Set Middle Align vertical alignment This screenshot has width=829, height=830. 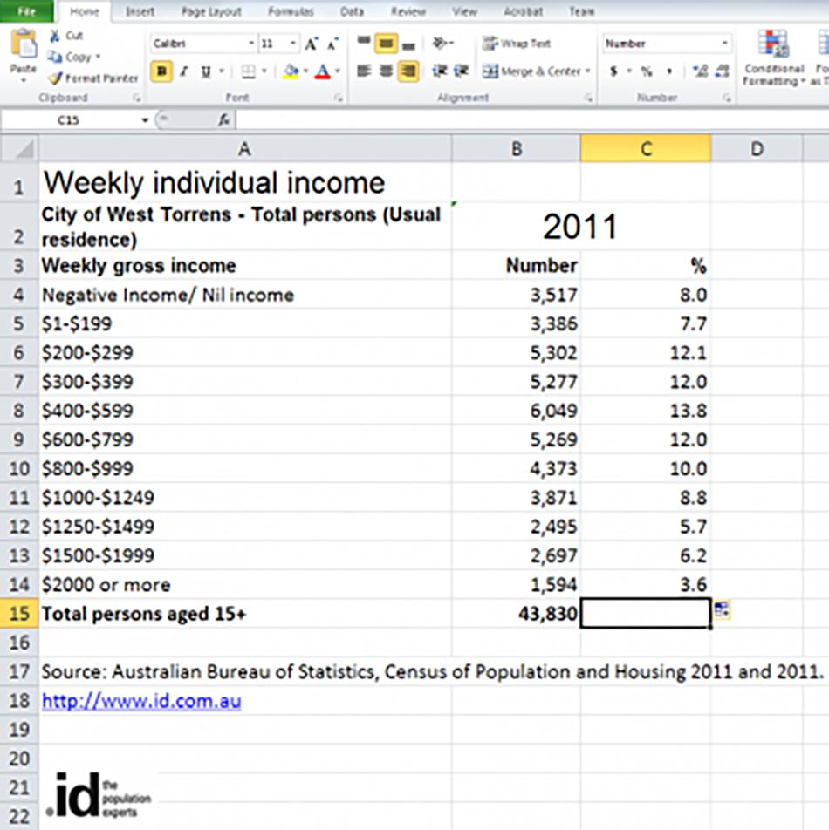[x=386, y=44]
